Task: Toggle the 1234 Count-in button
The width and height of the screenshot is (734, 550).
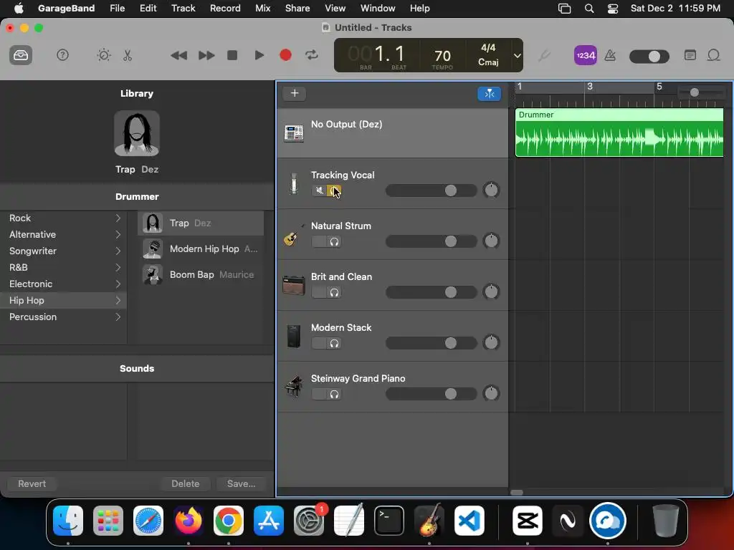Action: click(x=585, y=55)
